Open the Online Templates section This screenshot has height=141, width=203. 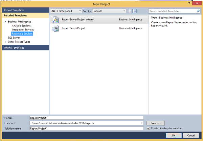click(14, 48)
